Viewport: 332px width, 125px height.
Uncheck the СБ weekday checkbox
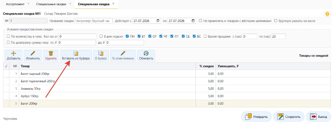183,36
